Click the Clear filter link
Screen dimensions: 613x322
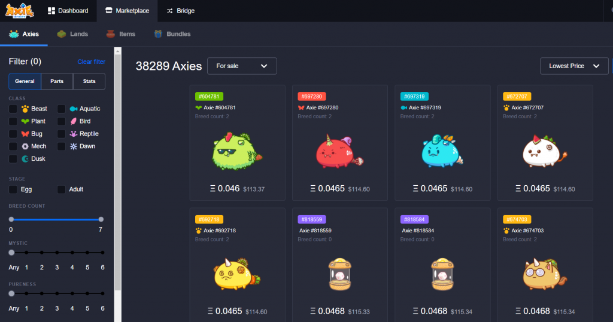[x=91, y=62]
